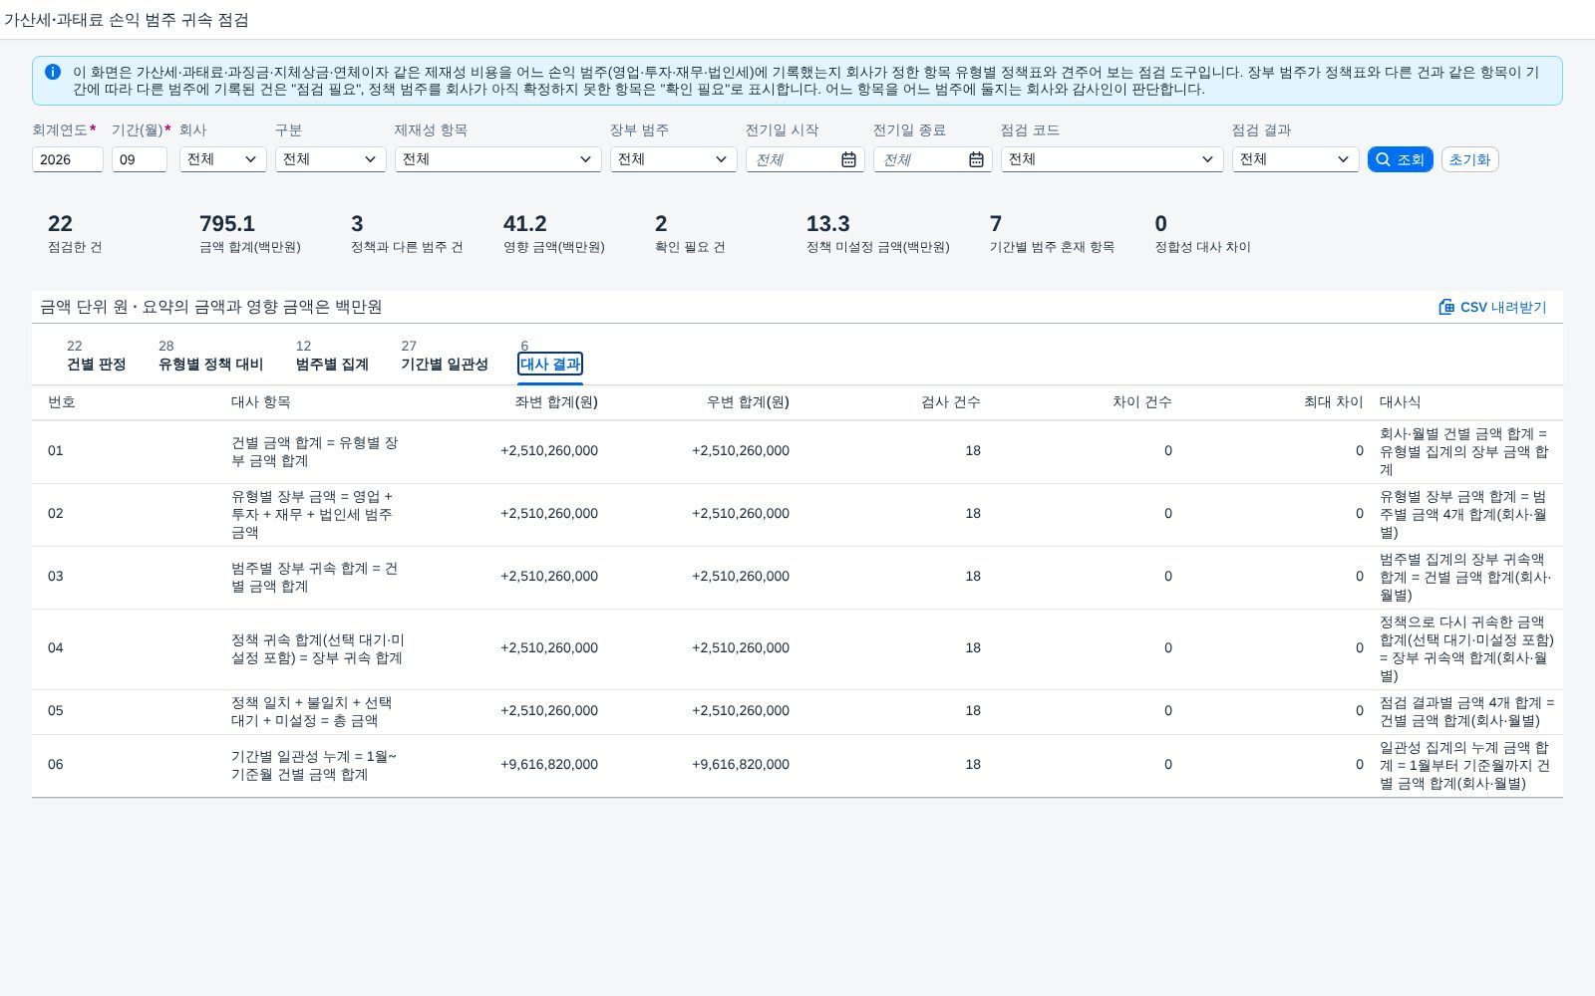Switch to the 건별 판정 tab

(x=96, y=356)
